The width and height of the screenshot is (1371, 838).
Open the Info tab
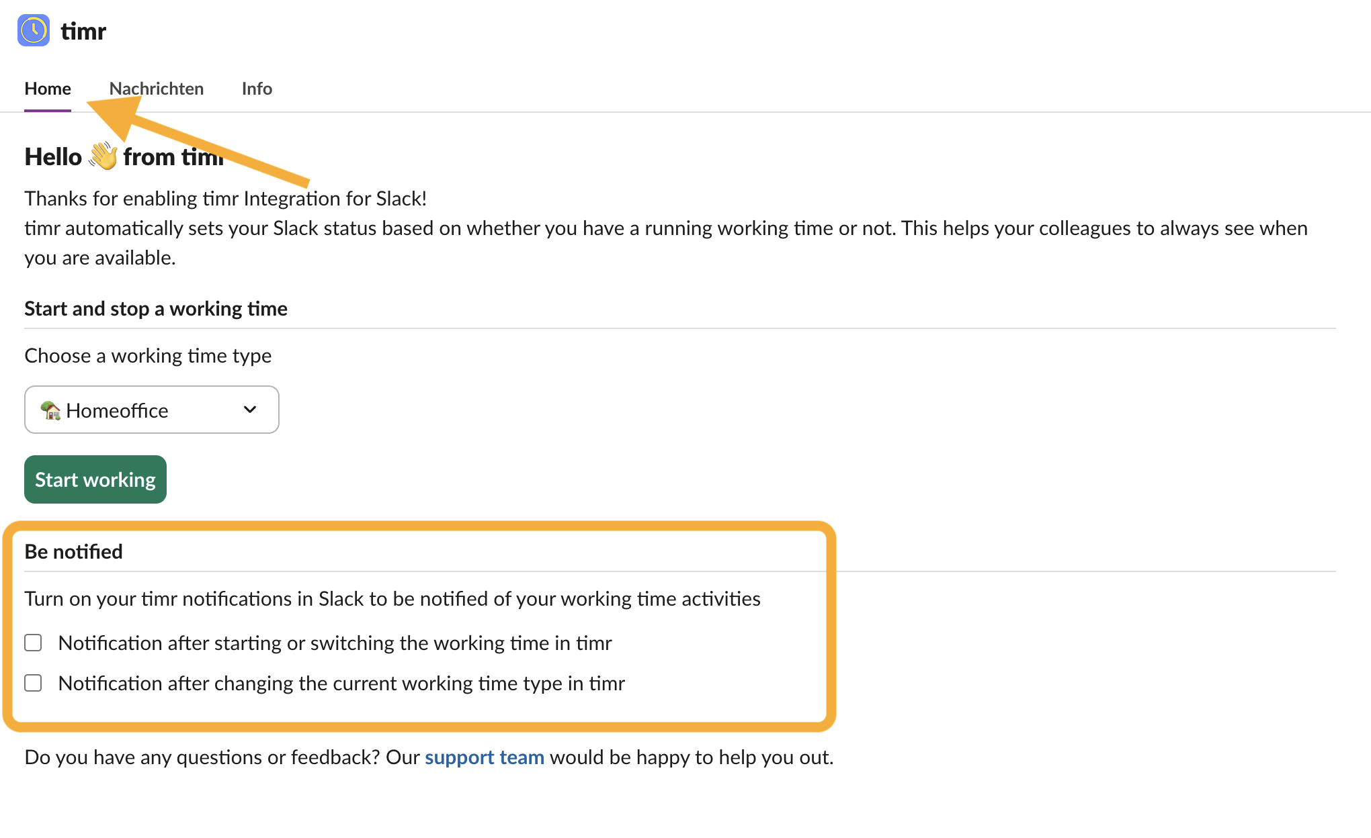(257, 89)
